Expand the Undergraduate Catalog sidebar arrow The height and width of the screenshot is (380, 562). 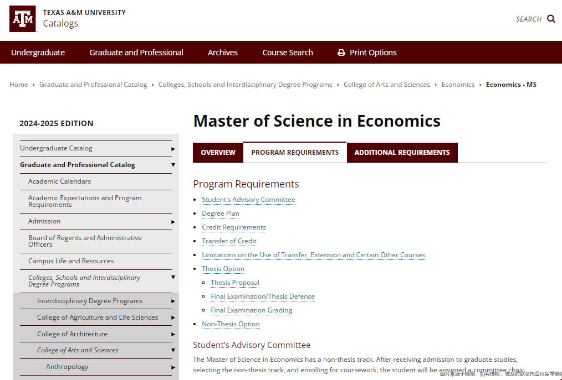173,149
